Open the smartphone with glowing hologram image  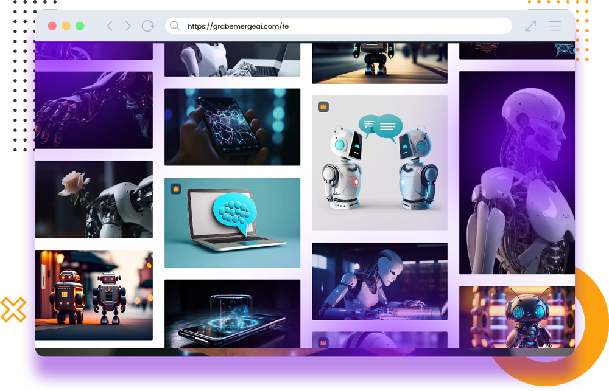pyautogui.click(x=232, y=313)
